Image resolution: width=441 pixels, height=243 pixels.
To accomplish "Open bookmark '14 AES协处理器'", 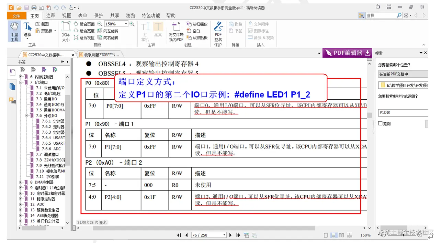I will 45,216.
